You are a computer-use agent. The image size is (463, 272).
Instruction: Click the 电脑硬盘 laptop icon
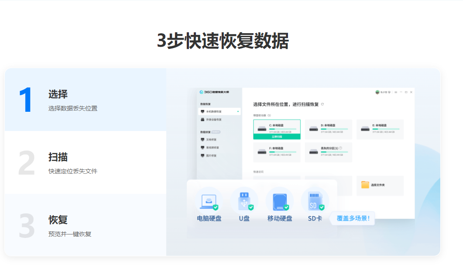(x=209, y=201)
